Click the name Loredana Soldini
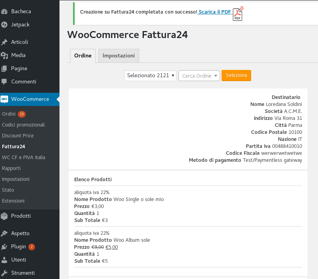Viewport: 318px width, 279px height. (284, 104)
